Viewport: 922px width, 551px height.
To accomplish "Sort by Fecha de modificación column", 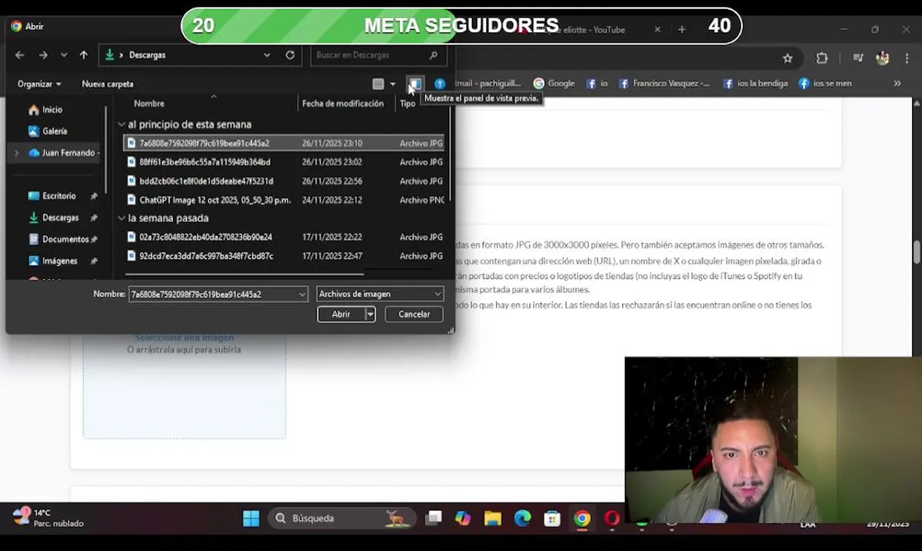I will [x=342, y=103].
